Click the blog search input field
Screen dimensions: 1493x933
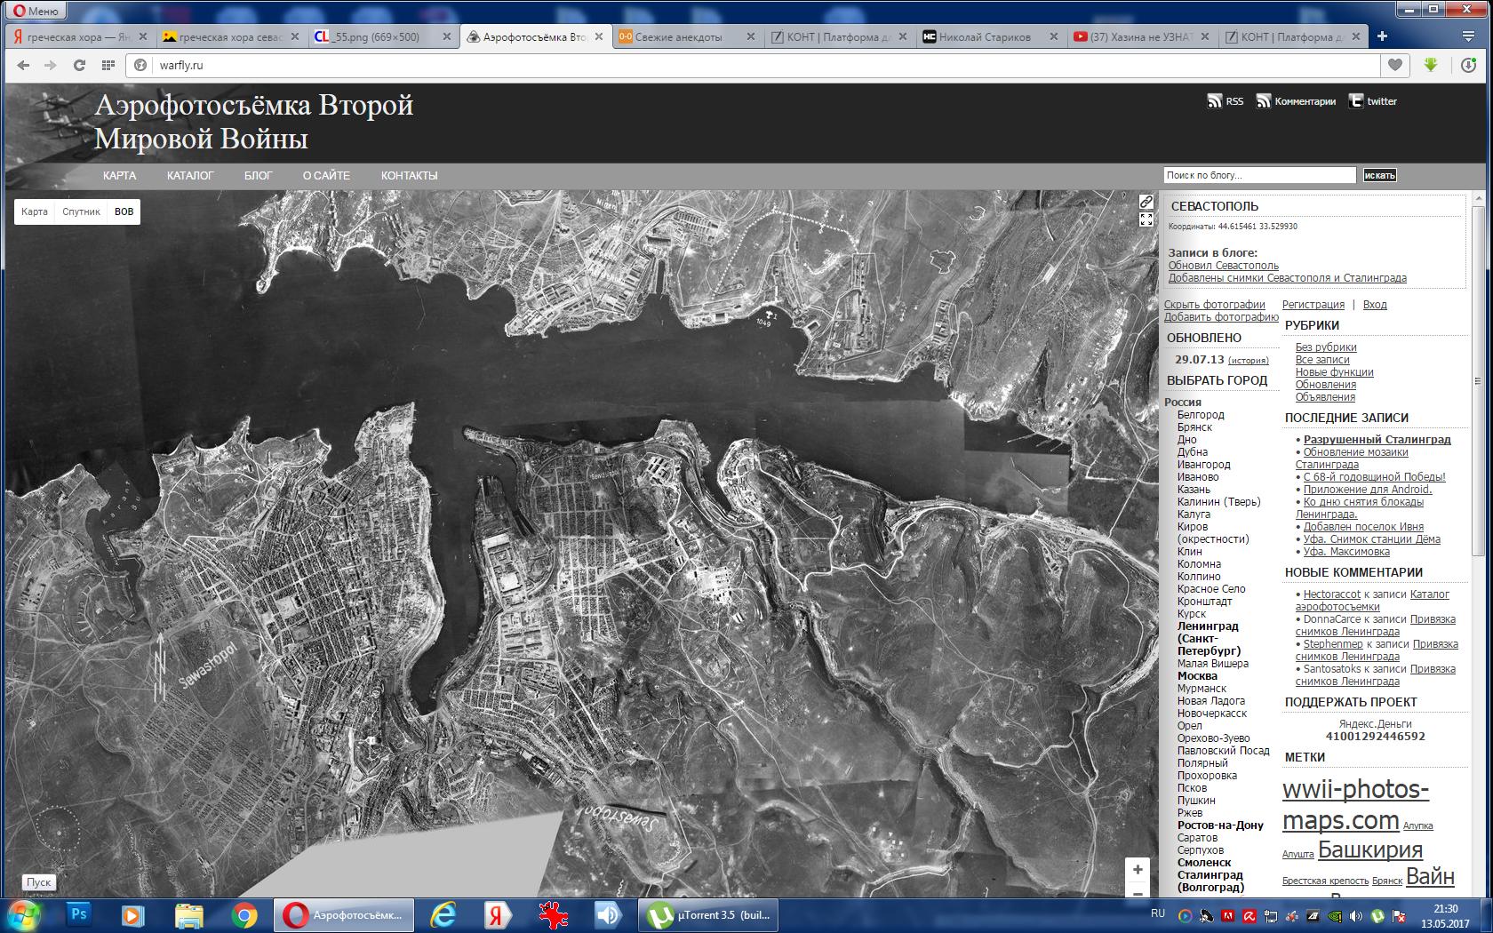point(1260,175)
